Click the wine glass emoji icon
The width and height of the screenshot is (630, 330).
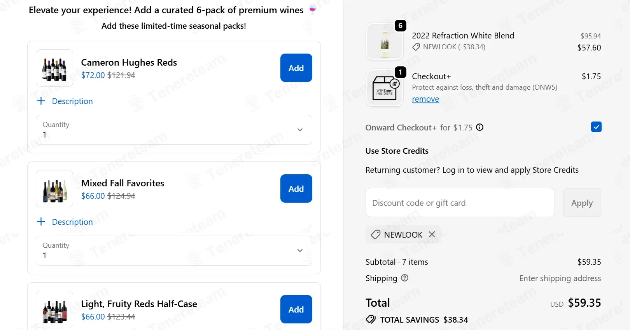click(312, 10)
